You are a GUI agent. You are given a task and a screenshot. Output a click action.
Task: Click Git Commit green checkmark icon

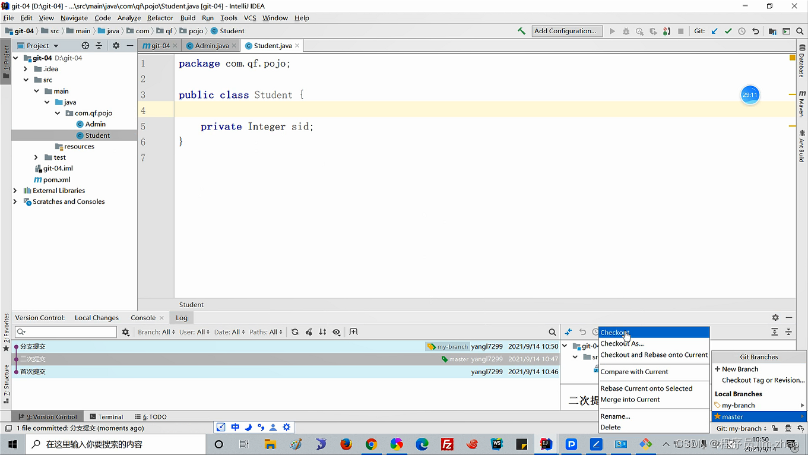(728, 31)
